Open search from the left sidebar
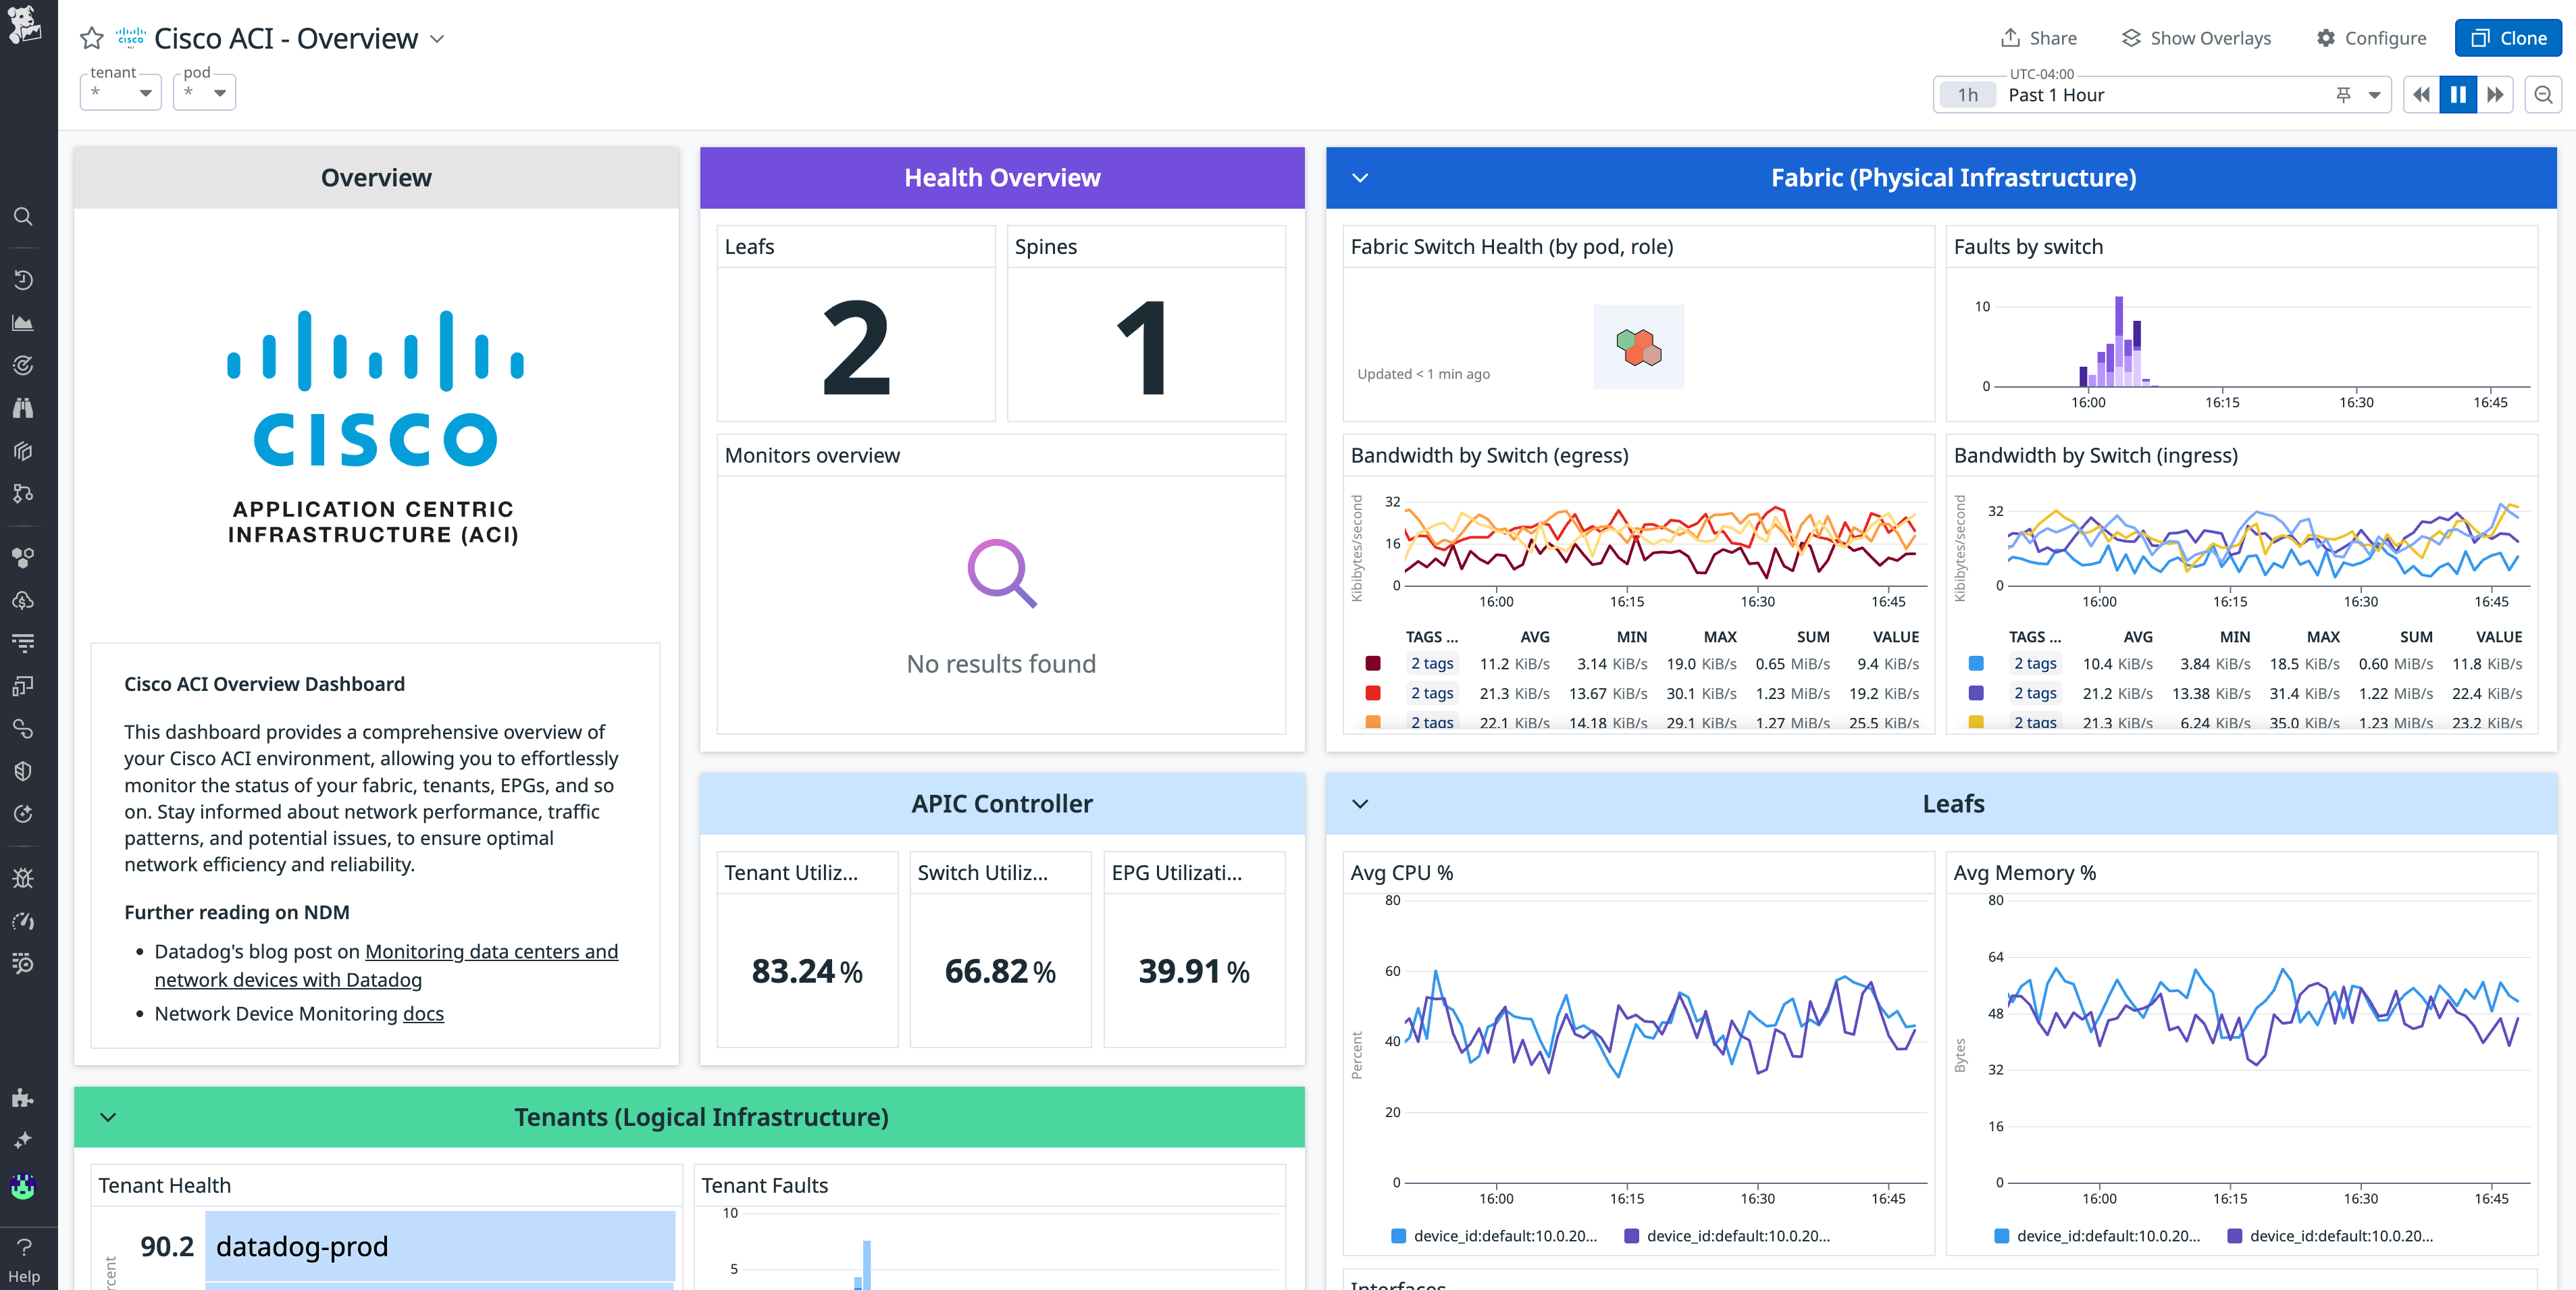Viewport: 2576px width, 1290px height. coord(23,217)
